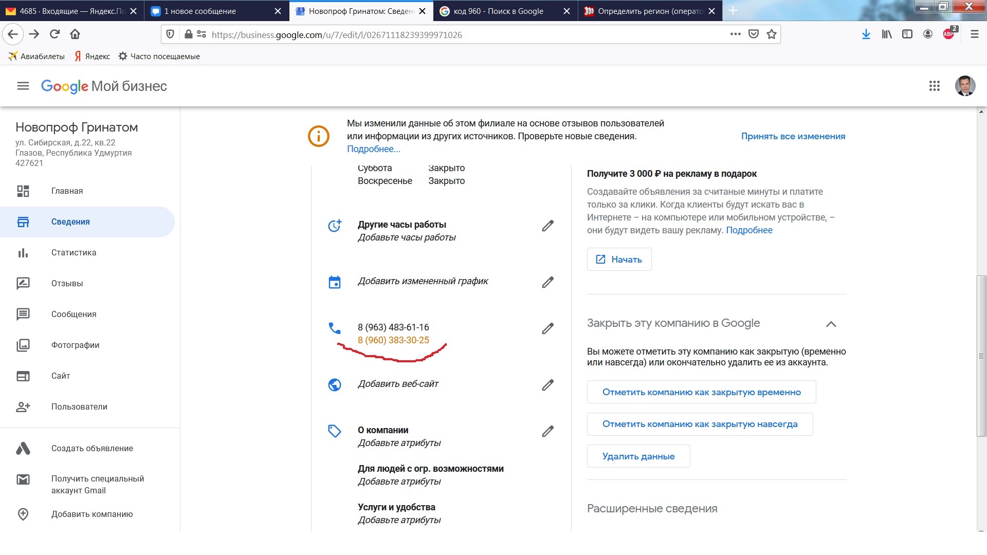Click the address bar URL
The width and height of the screenshot is (987, 555).
pyautogui.click(x=337, y=35)
